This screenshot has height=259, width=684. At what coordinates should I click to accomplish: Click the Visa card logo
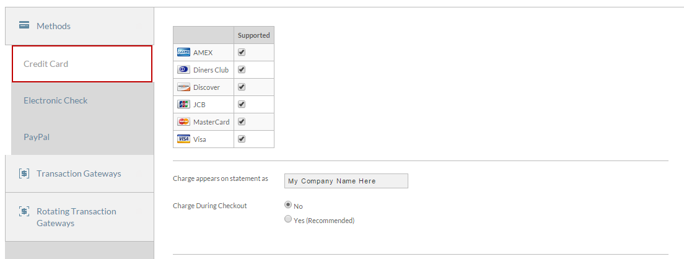pos(183,139)
